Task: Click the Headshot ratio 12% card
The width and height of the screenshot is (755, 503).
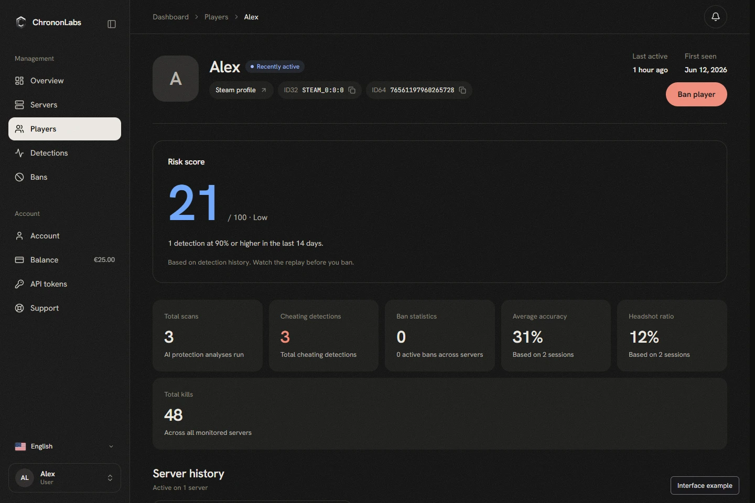Action: tap(672, 336)
